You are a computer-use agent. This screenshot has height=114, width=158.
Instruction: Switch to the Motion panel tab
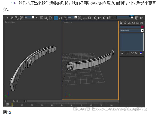tap(133, 23)
